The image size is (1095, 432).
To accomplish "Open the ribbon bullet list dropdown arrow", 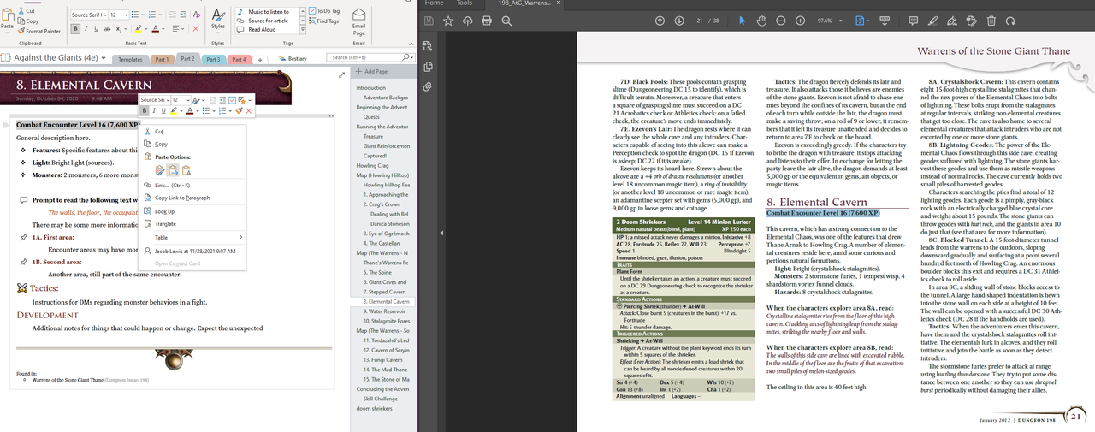I will click(143, 15).
